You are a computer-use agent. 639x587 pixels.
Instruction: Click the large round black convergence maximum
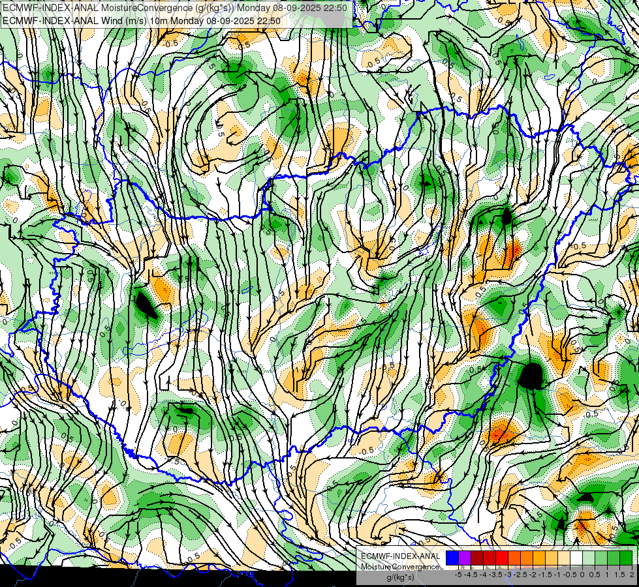coord(531,376)
